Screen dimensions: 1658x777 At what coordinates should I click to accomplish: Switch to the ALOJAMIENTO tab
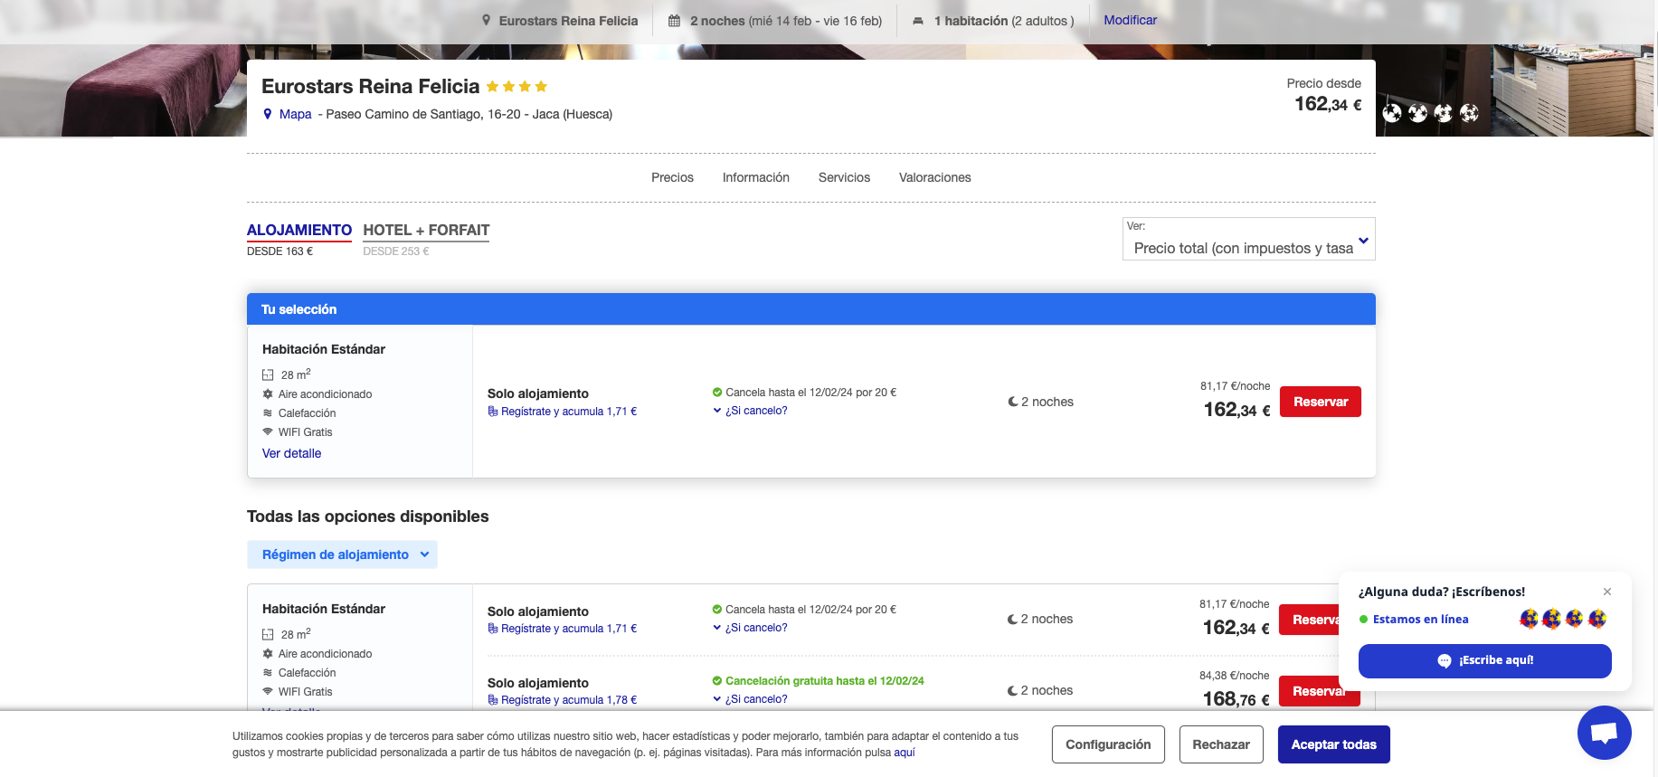point(299,231)
